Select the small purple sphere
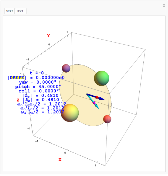This screenshot has height=176, width=168. coord(66,68)
